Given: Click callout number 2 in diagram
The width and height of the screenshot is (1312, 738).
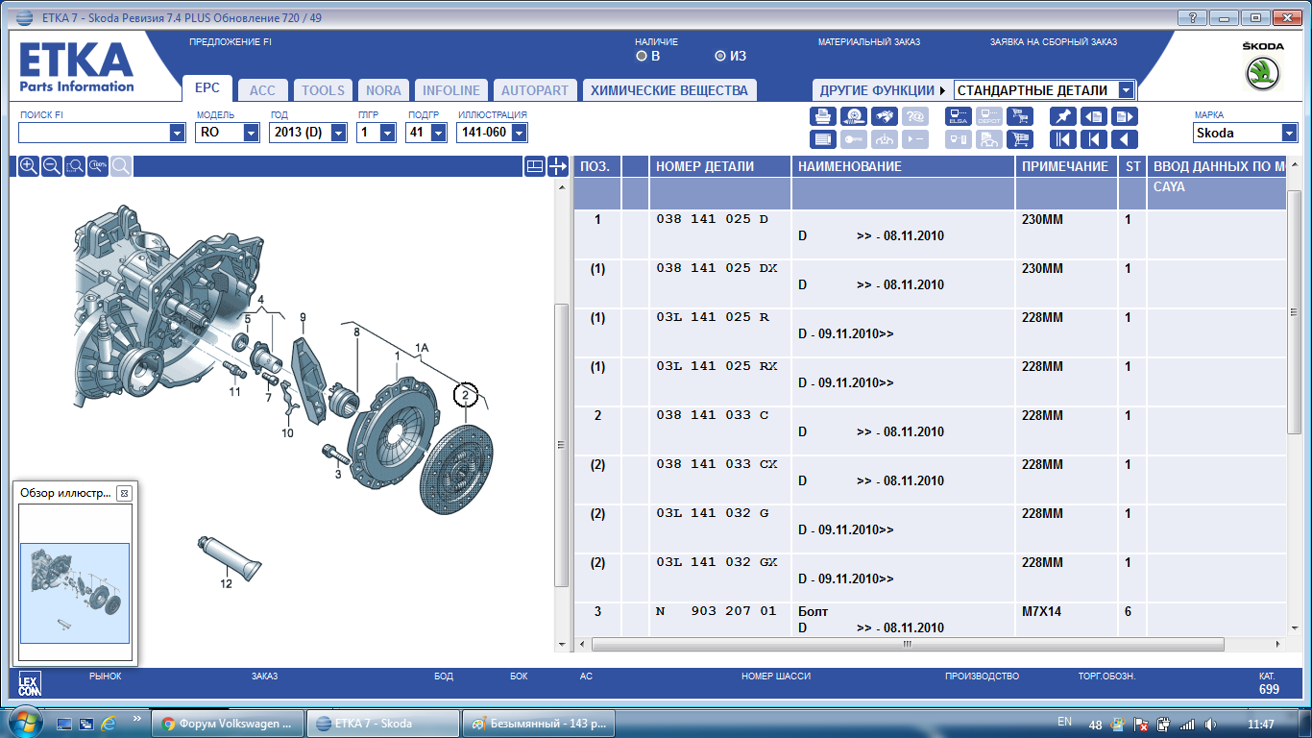Looking at the screenshot, I should 465,395.
